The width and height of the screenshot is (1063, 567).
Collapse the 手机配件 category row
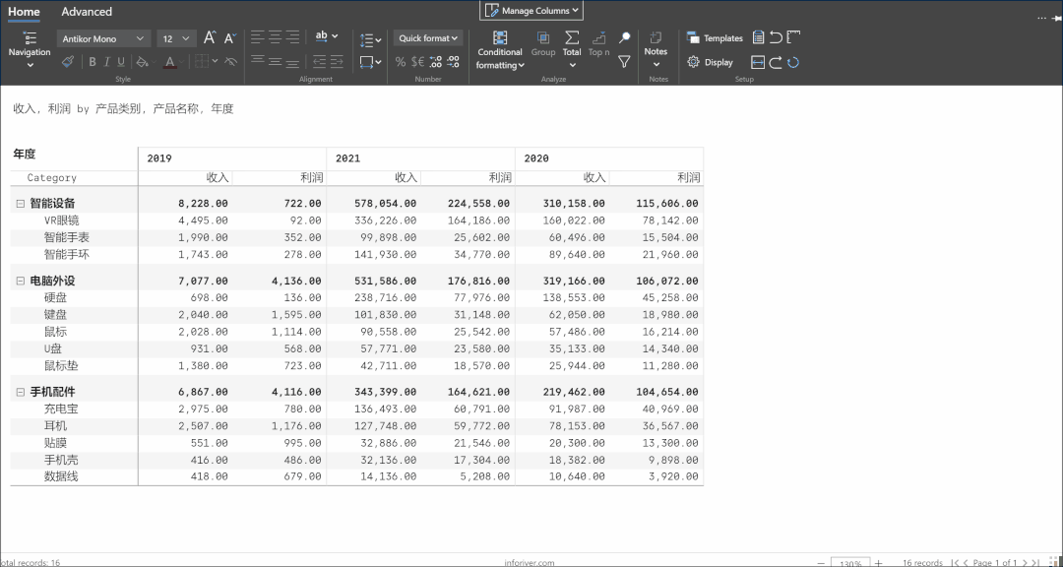pyautogui.click(x=21, y=392)
